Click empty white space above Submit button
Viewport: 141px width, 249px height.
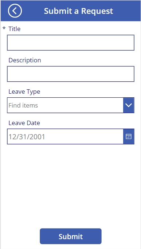(x=71, y=186)
